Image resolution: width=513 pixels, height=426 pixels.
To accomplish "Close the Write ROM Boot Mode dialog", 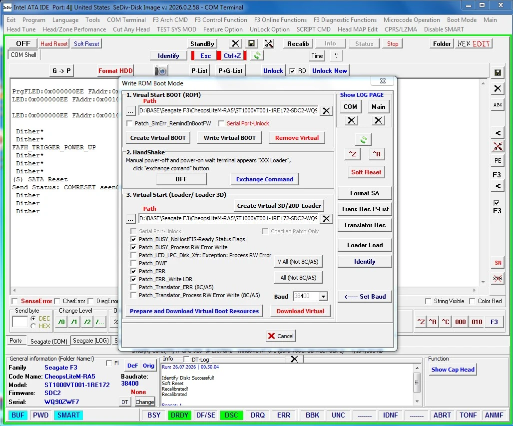I will click(383, 81).
